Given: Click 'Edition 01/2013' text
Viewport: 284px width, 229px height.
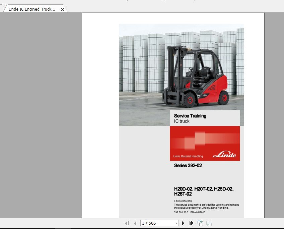Looking at the screenshot, I should pos(183,201).
